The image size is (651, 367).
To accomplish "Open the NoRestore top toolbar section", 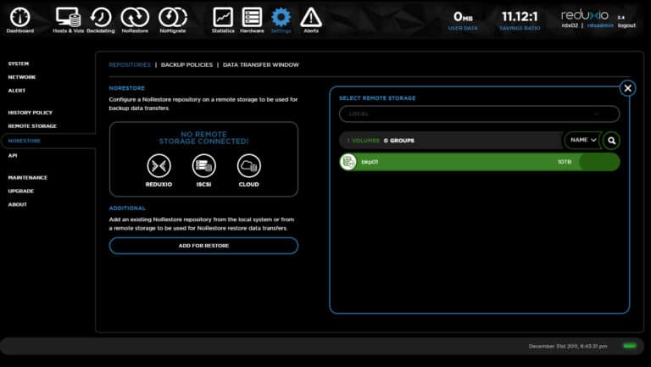I will pyautogui.click(x=135, y=20).
